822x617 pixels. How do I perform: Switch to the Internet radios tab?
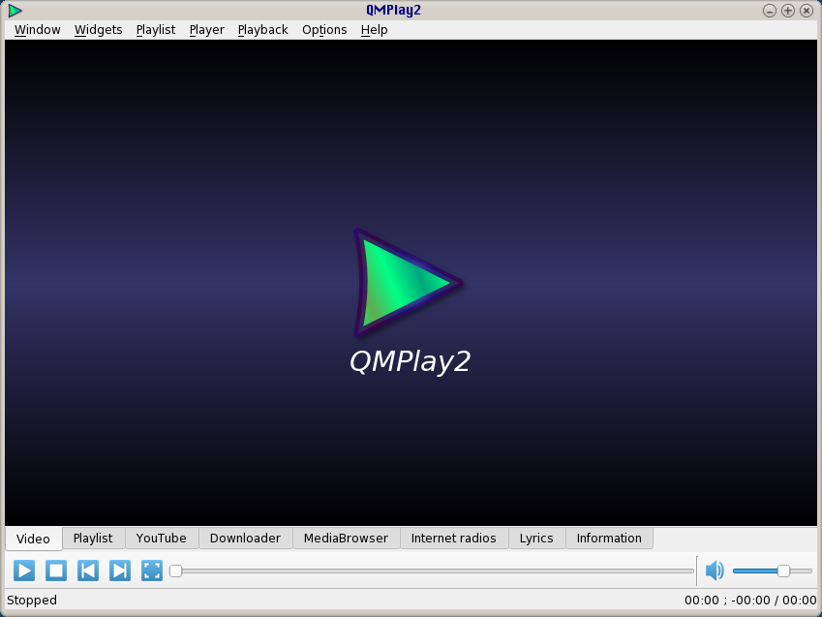[x=453, y=539]
